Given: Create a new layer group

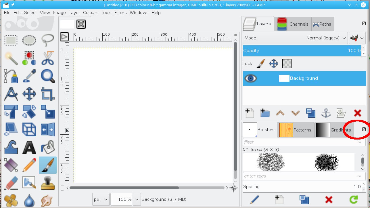Looking at the screenshot, I should coord(265,113).
